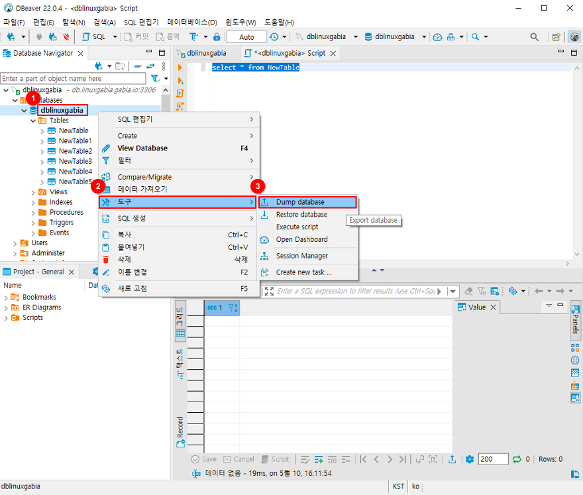The width and height of the screenshot is (583, 495).
Task: Expand Views folder node
Action: (33, 192)
